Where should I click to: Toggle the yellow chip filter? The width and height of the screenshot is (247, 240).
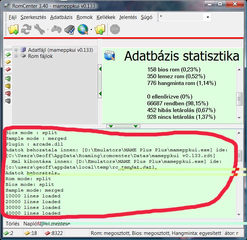8,62
